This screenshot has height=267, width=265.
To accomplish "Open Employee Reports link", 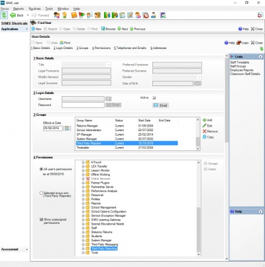I will pos(242,70).
